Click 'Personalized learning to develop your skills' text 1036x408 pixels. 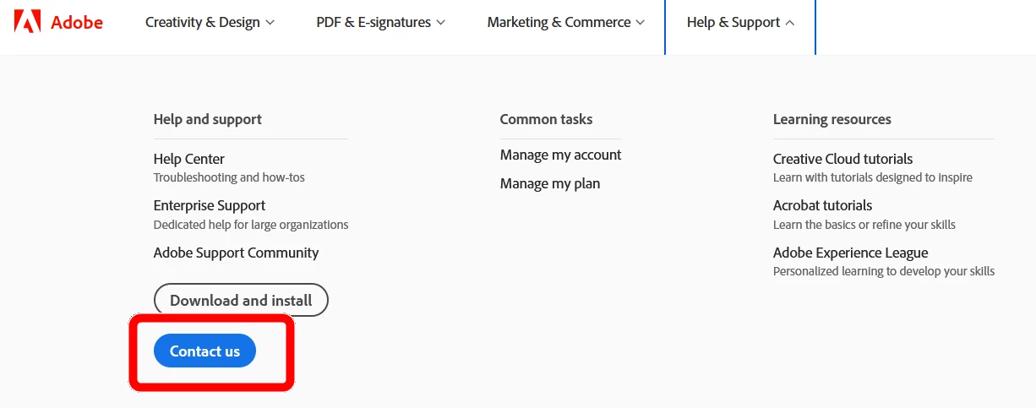point(884,271)
